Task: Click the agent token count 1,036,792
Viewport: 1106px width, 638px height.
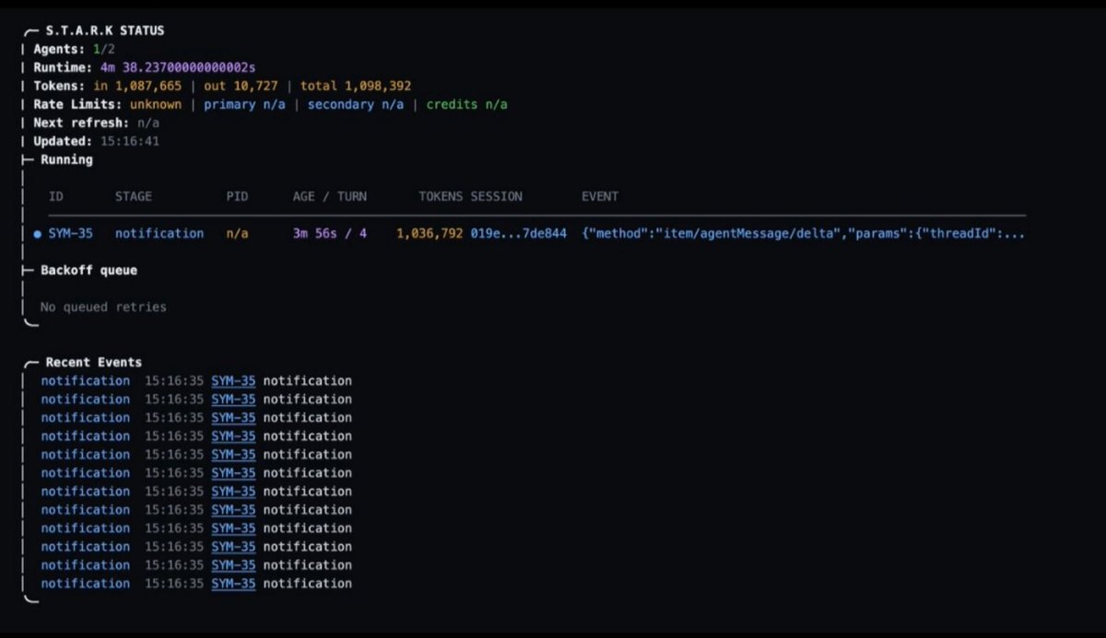Action: (429, 234)
